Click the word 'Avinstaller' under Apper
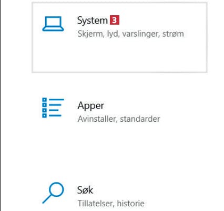 [x=97, y=119]
